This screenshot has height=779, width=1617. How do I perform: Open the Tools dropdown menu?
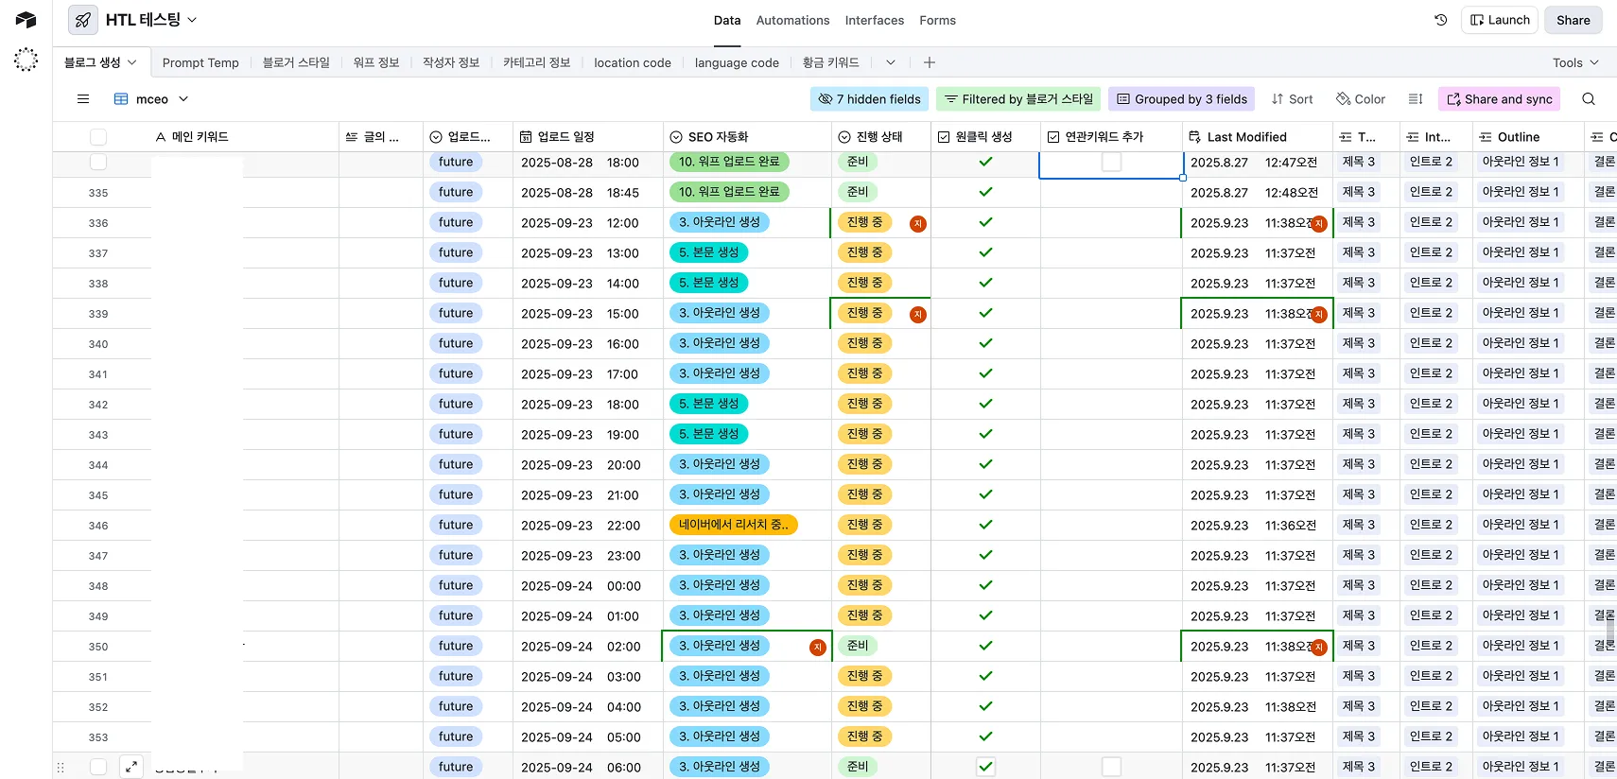pyautogui.click(x=1574, y=62)
